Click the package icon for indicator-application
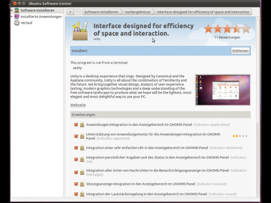The height and width of the screenshot is (203, 271). click(x=82, y=125)
